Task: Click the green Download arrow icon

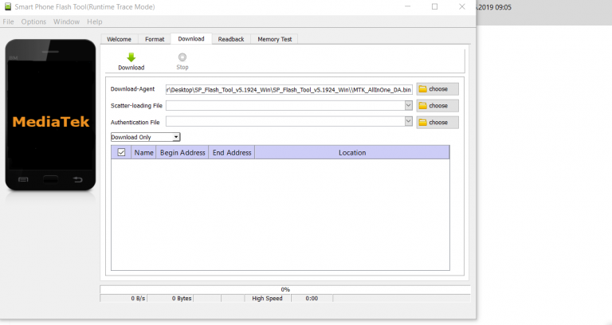Action: click(x=131, y=57)
